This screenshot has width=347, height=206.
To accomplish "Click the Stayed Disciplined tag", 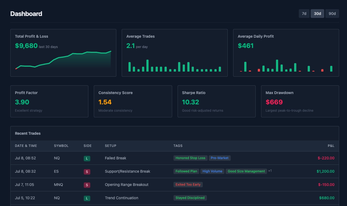I will coord(190,198).
